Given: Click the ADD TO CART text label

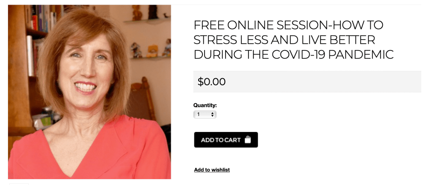Looking at the screenshot, I should coord(221,140).
